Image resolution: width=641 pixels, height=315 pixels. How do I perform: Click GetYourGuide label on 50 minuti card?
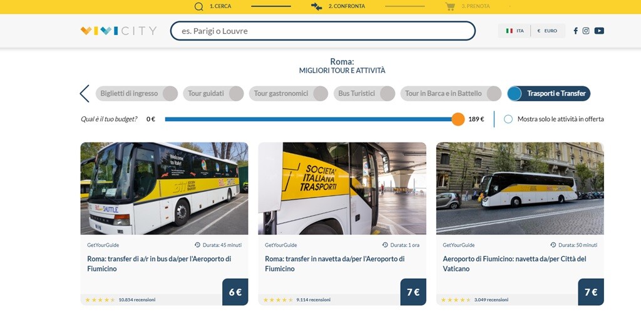tap(459, 245)
